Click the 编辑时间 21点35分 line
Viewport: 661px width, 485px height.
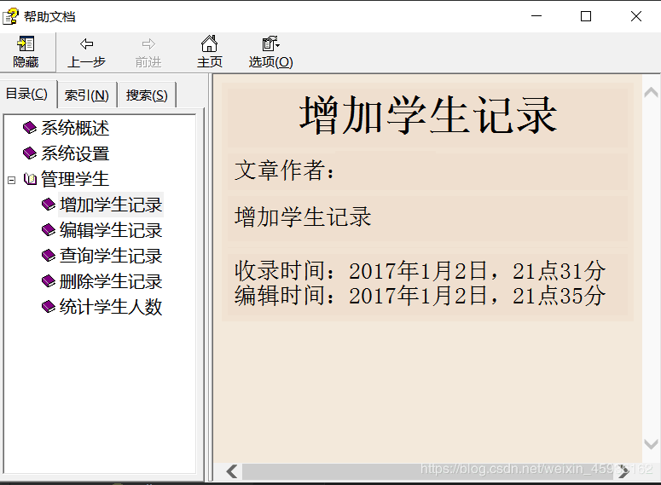[x=420, y=296]
